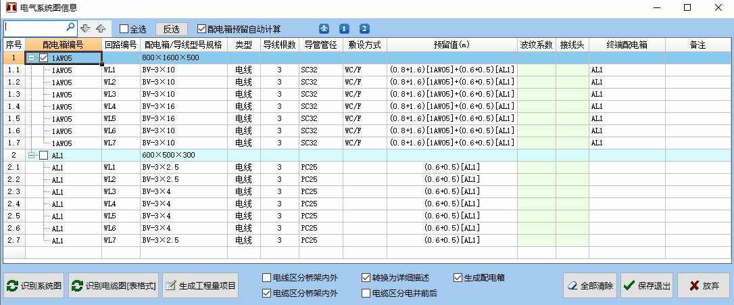This screenshot has height=305, width=734.
Task: Uncheck 配电箱预留自动计算 option
Action: [x=201, y=29]
